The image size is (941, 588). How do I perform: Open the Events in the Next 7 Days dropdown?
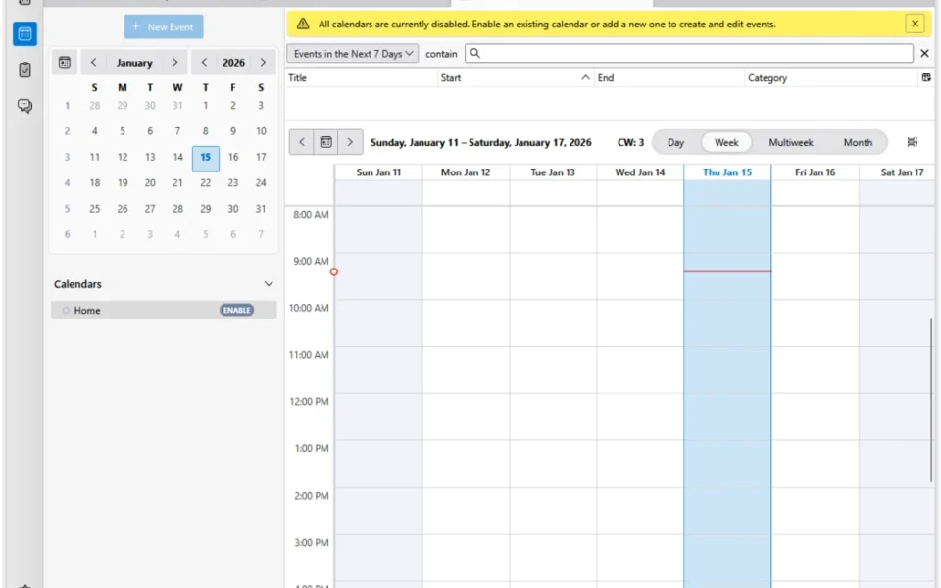pos(353,54)
